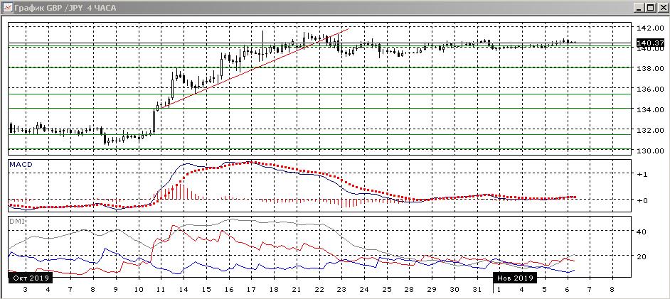Viewport: 670px width, 299px height.
Task: Click date label 11 on the time axis
Action: (x=160, y=290)
